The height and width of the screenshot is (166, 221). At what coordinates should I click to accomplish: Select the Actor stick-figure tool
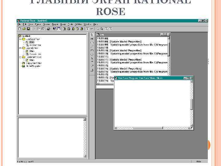[x=92, y=58]
